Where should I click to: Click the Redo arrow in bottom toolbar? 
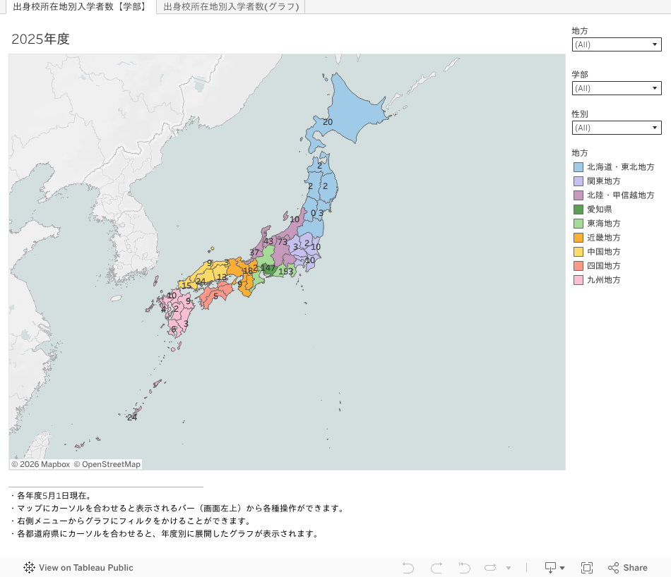[x=437, y=568]
